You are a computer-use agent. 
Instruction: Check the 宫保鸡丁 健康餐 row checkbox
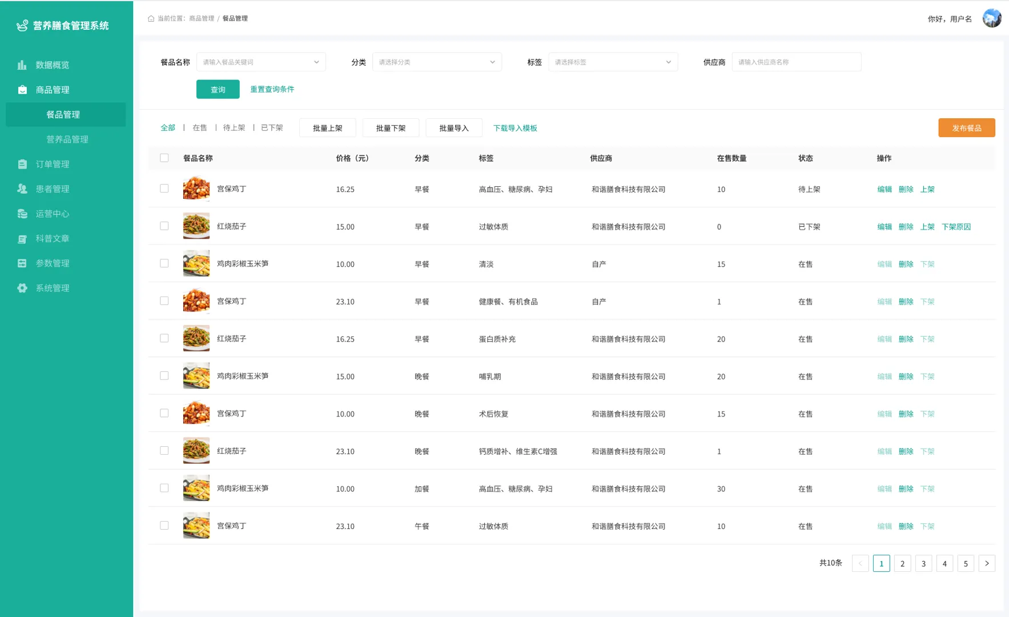coord(164,301)
